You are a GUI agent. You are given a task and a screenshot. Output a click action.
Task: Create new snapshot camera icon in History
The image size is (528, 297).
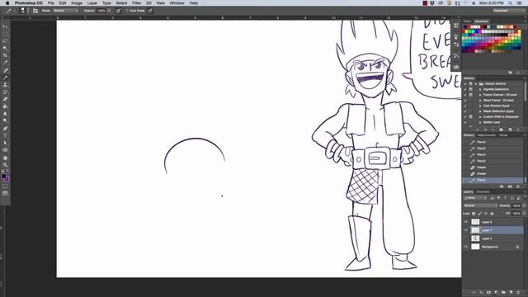(x=510, y=186)
